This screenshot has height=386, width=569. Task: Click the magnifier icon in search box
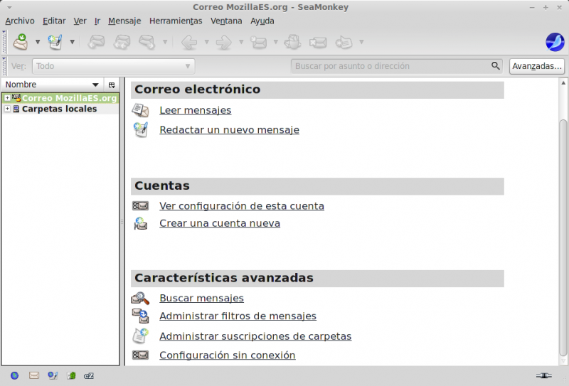coord(495,65)
